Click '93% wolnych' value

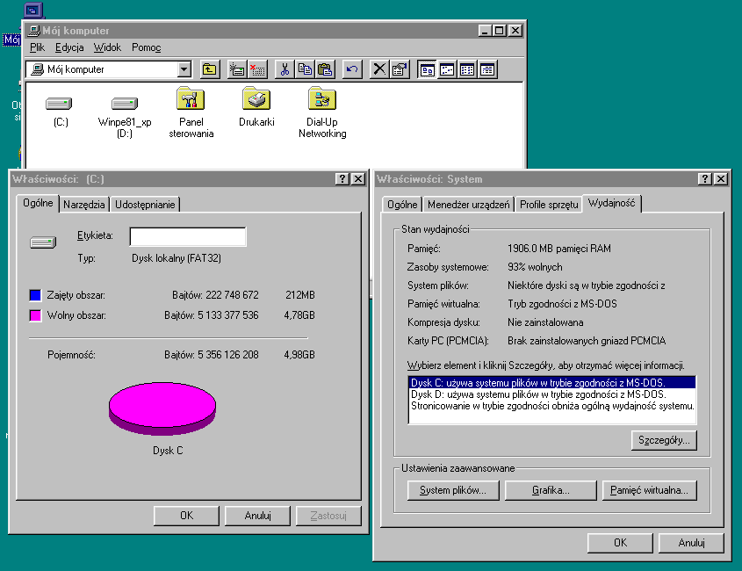click(535, 267)
